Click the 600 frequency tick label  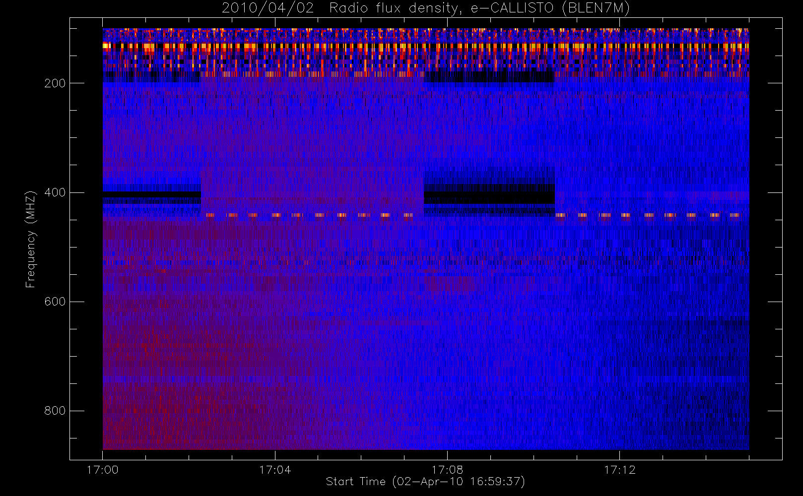[x=55, y=302]
